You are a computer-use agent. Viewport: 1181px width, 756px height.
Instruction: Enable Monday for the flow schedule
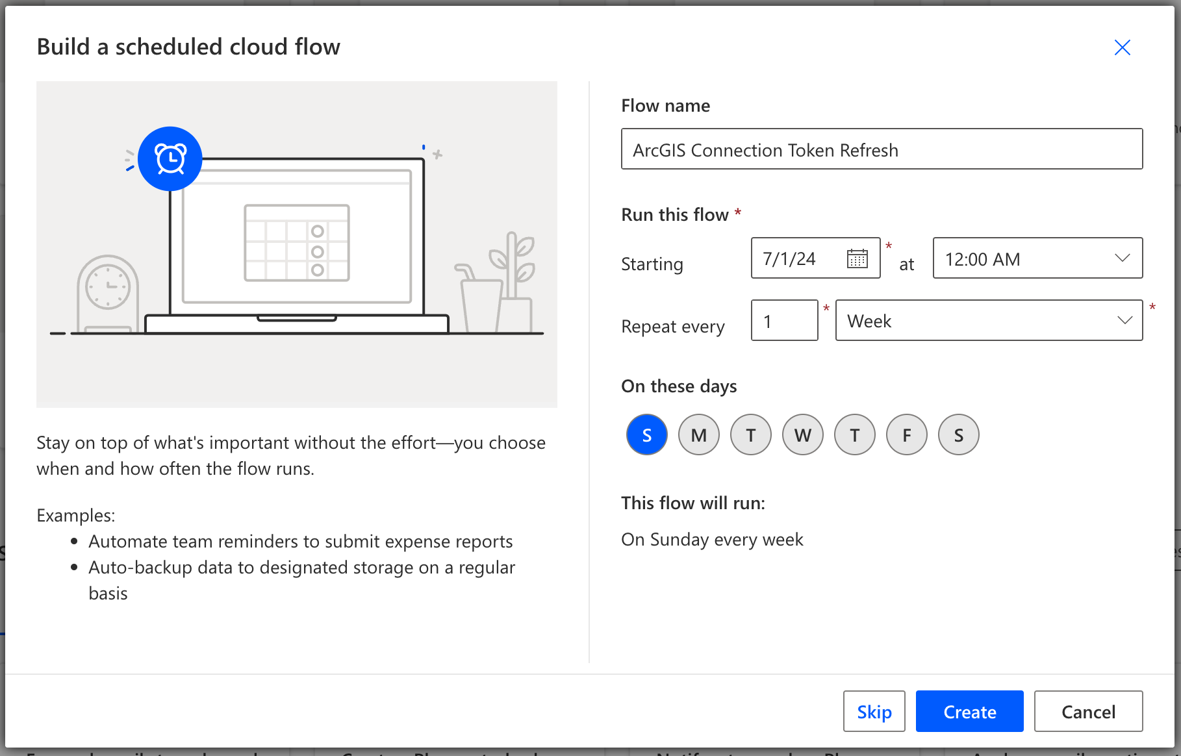pos(698,435)
